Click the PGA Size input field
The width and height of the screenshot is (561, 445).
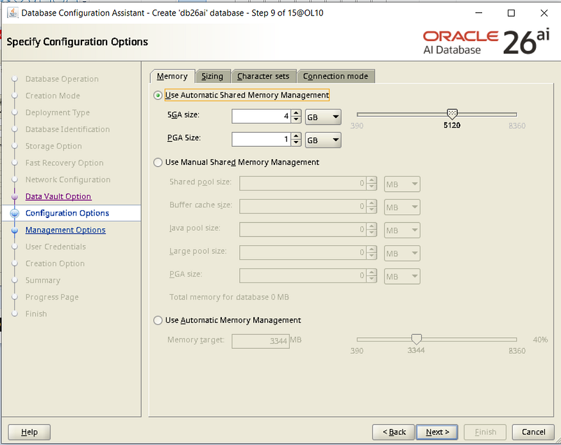coord(262,139)
